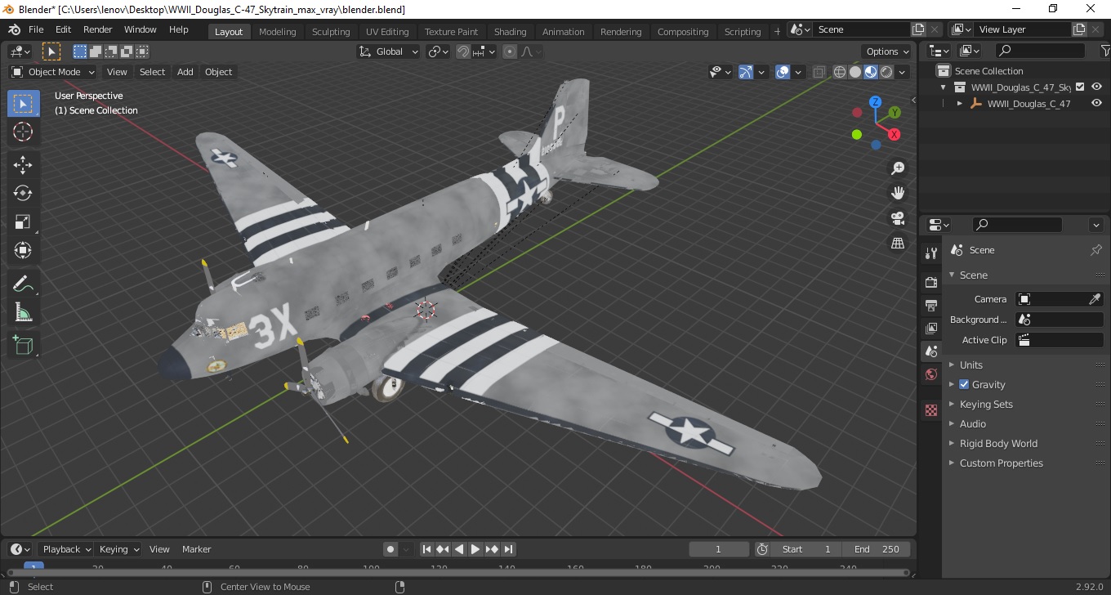
Task: Click the current frame number field
Action: click(719, 549)
